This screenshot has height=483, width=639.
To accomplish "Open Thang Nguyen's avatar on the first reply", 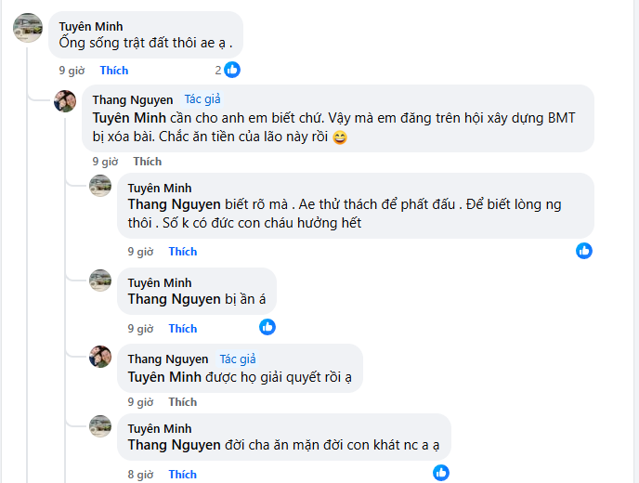I will [x=65, y=100].
